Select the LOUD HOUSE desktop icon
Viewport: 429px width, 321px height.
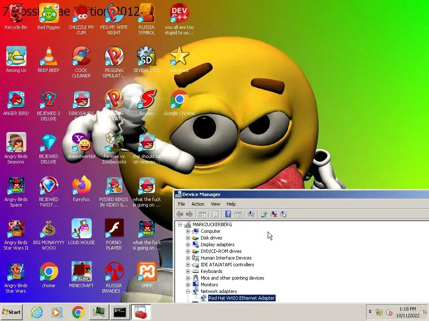pos(81,232)
